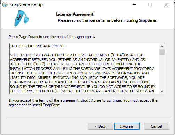
Task: Click the END USER LICENSE AGREEMENT heading line
Action: [x=37, y=46]
